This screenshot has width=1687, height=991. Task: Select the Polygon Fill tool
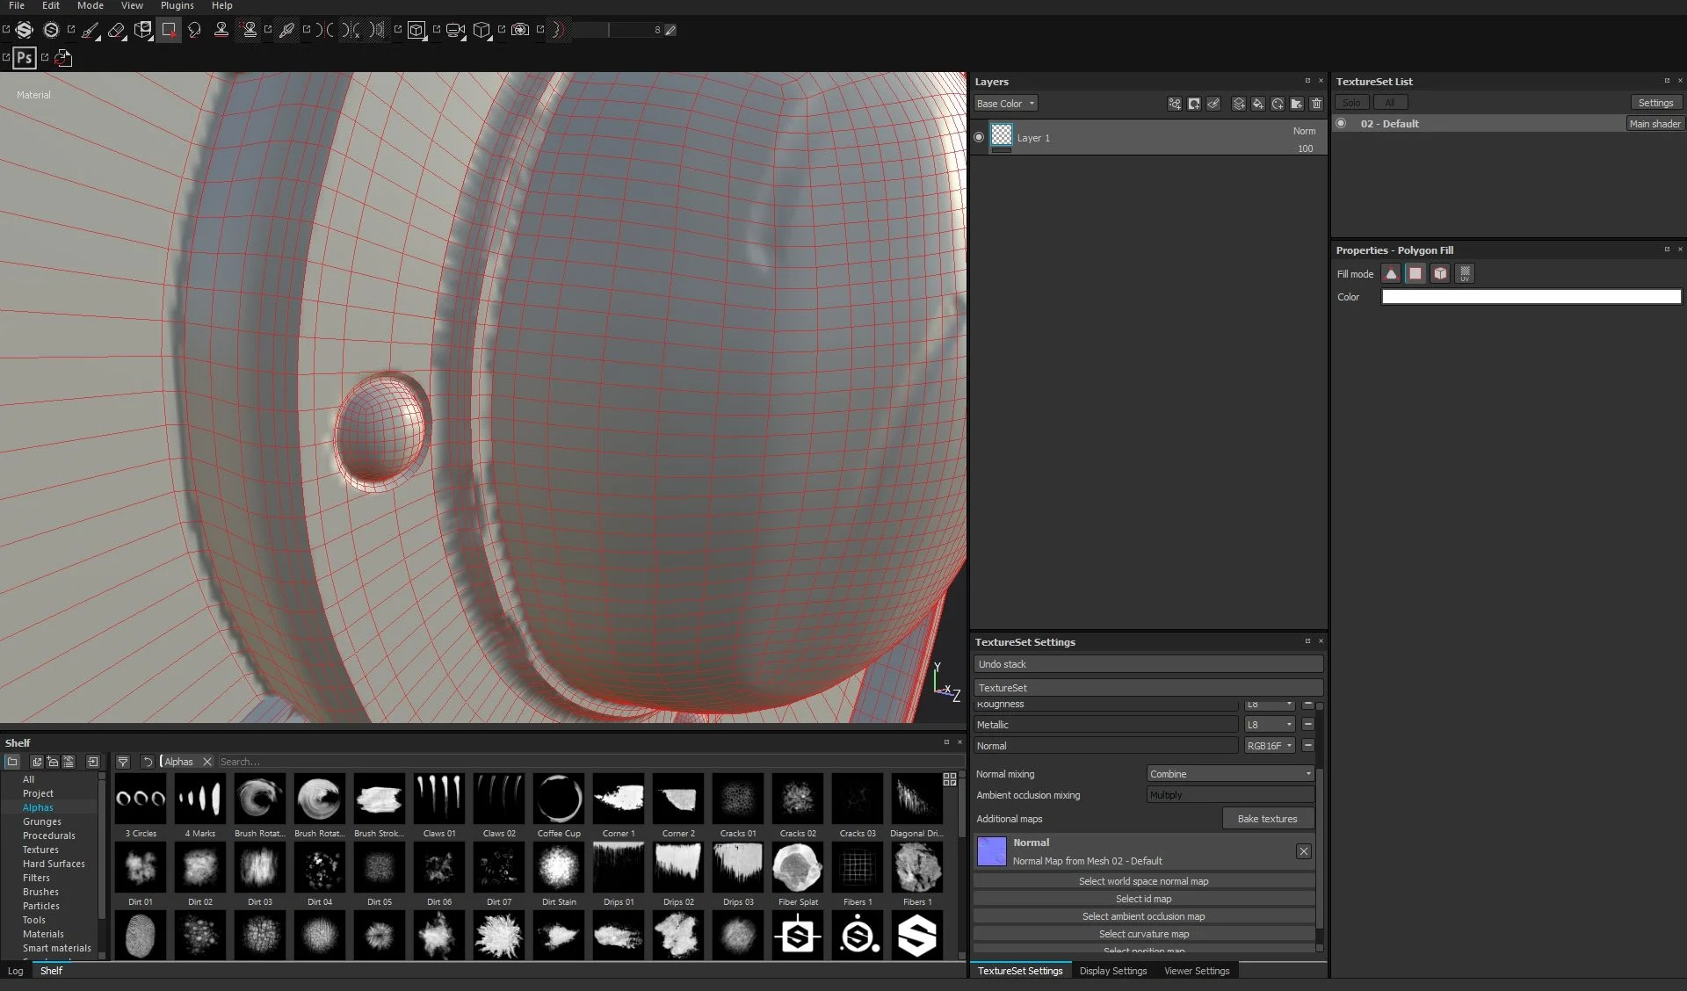[x=169, y=30]
